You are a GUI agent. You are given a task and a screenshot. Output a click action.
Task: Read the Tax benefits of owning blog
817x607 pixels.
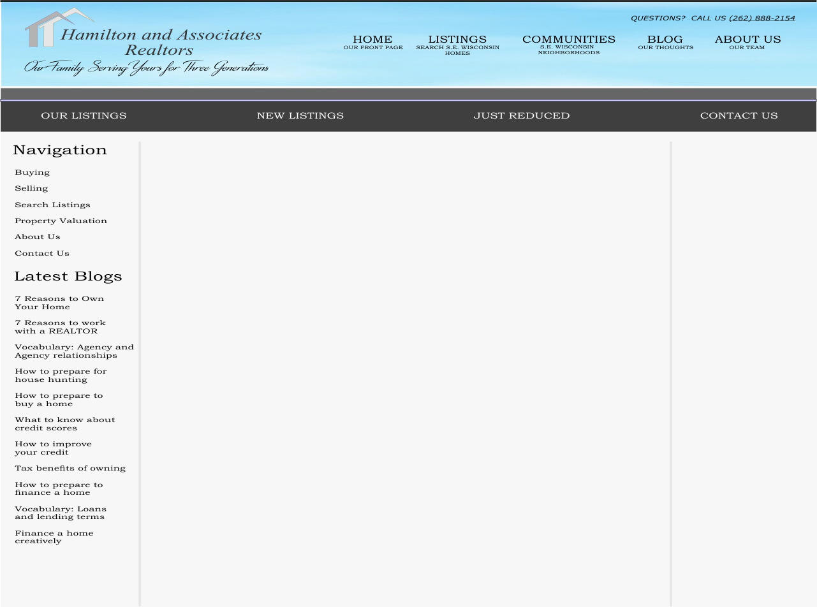(70, 468)
